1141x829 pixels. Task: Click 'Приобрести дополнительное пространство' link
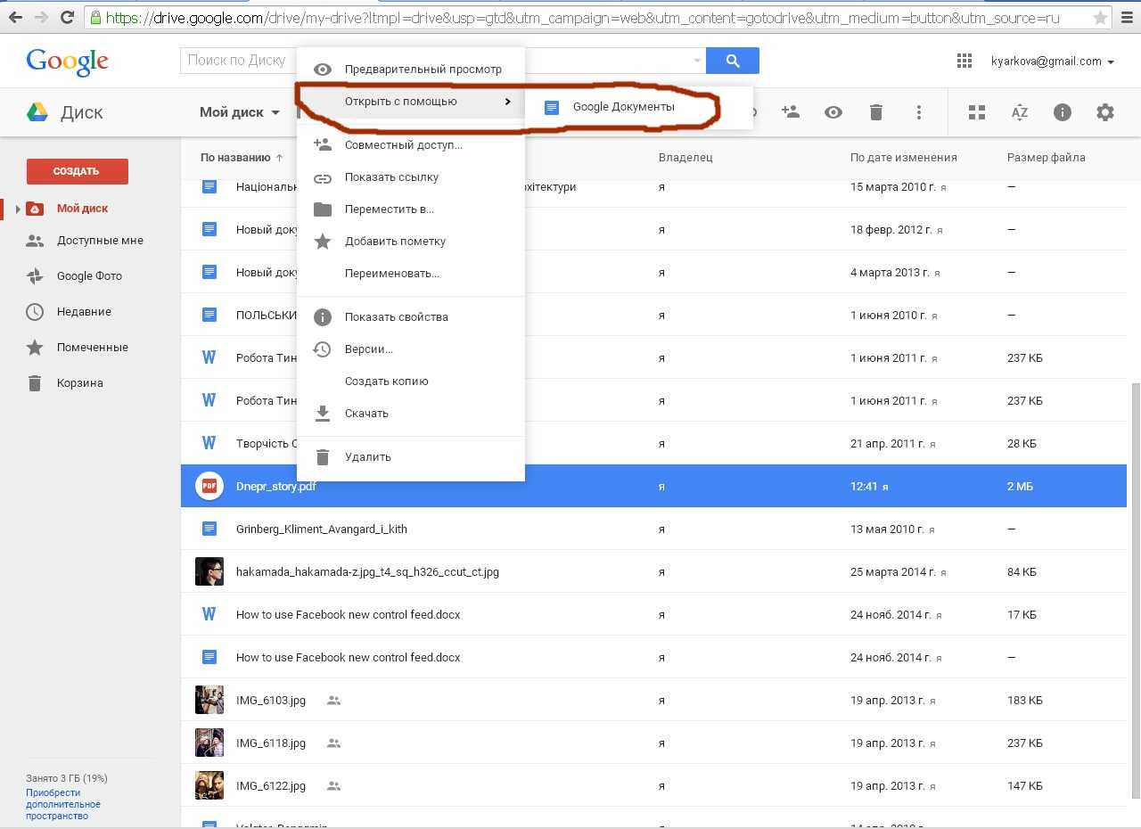pyautogui.click(x=62, y=804)
